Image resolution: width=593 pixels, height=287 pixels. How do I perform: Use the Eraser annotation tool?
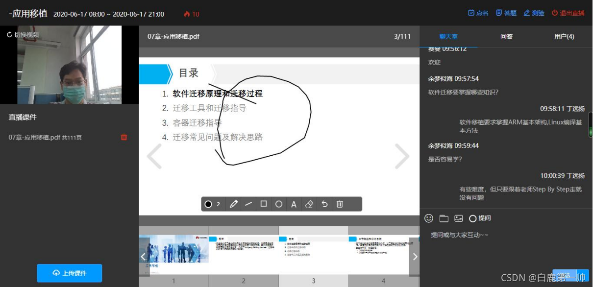309,204
